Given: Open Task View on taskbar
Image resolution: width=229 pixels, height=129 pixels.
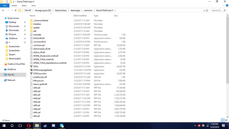Looking at the screenshot, I should 20,126.
